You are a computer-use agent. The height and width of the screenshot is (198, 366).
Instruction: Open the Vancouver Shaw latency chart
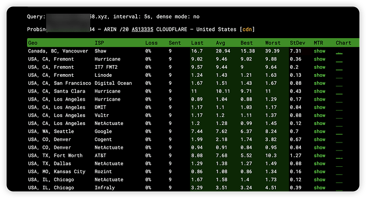pyautogui.click(x=339, y=53)
